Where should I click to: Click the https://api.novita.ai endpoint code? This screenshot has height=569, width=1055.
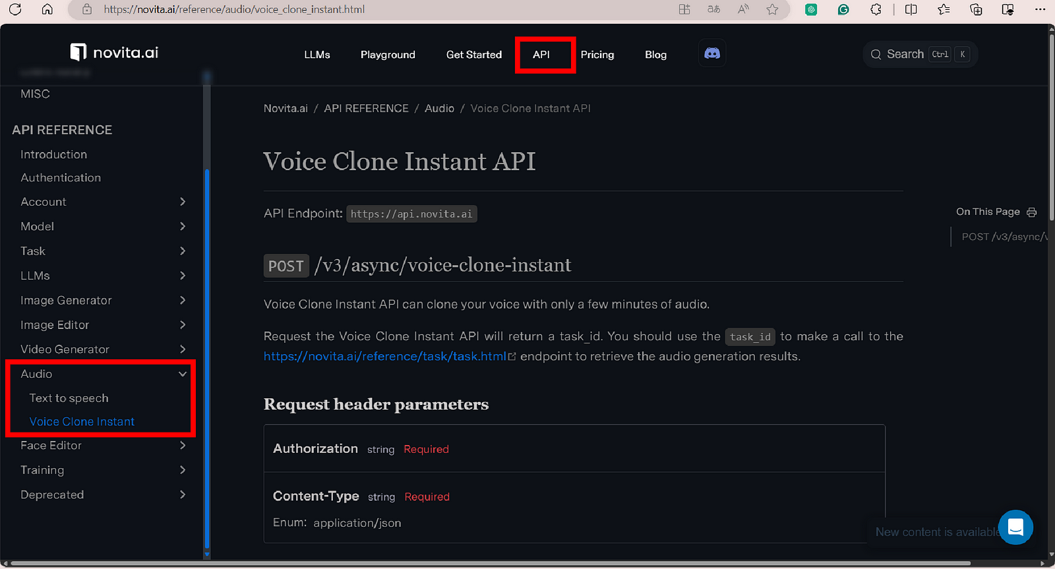[x=411, y=214]
